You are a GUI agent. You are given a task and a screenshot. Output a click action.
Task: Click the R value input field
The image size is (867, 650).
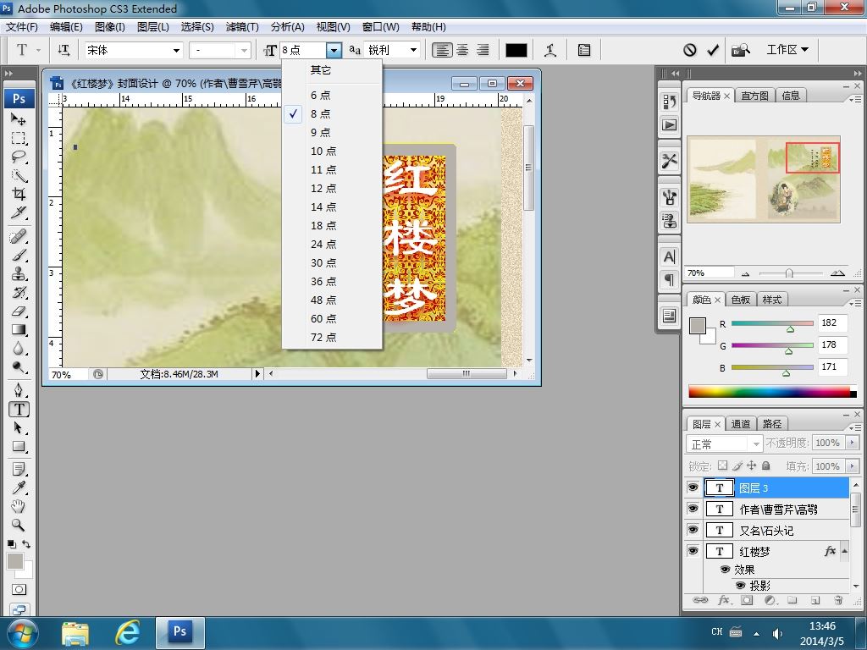coord(833,322)
